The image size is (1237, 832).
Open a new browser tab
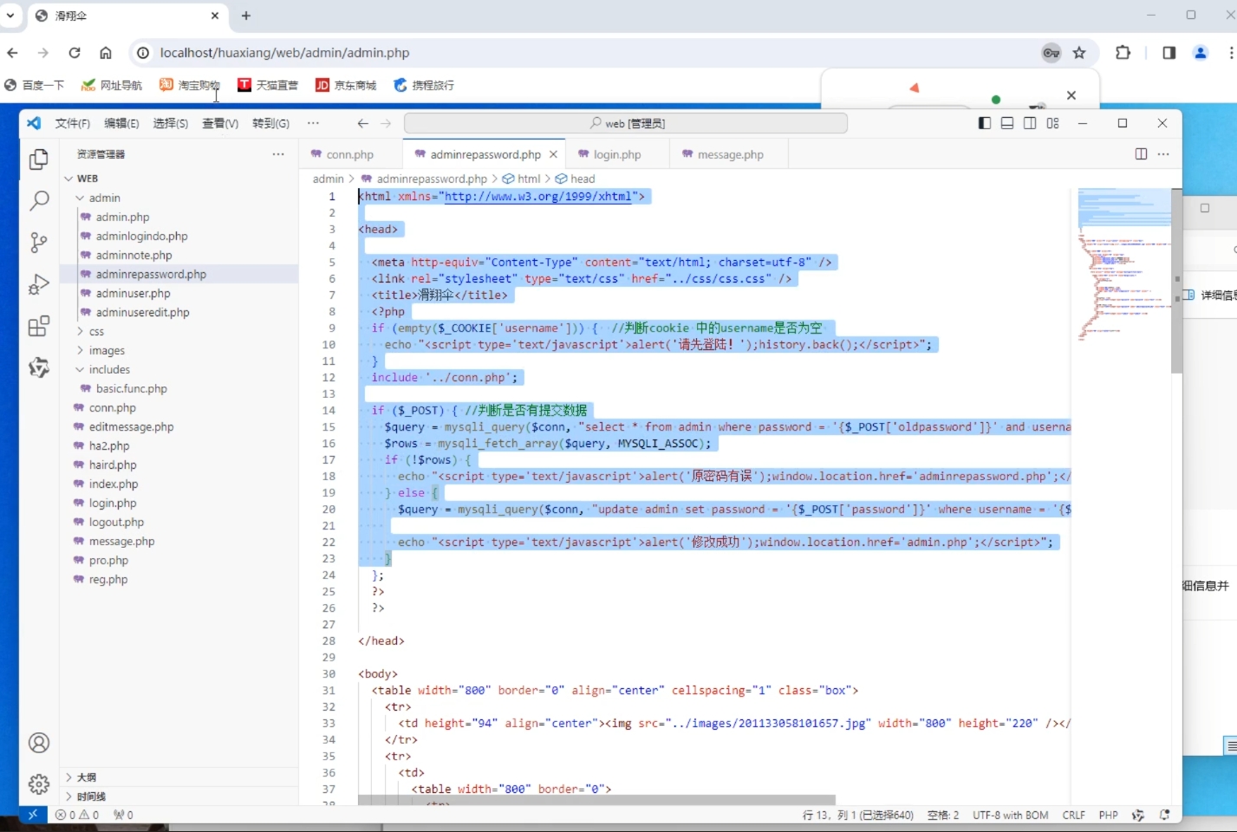[x=246, y=16]
